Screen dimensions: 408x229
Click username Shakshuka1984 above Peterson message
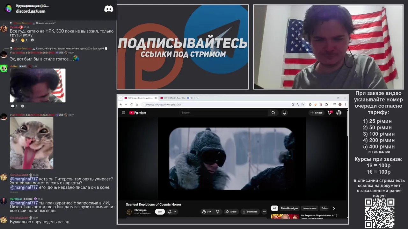click(x=19, y=175)
